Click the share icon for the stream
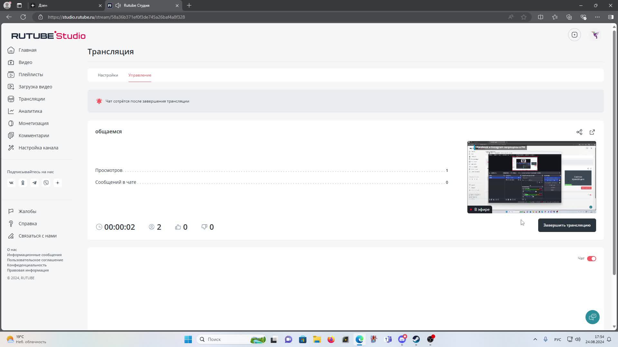618x347 pixels. point(579,132)
